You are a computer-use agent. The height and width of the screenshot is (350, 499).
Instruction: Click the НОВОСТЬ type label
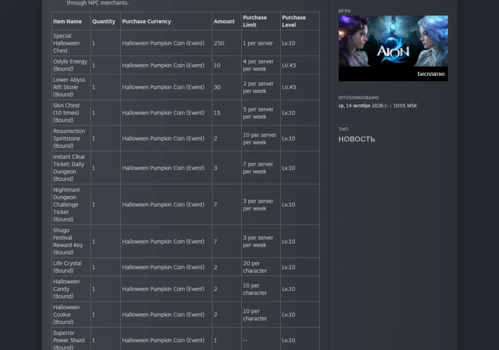(357, 139)
